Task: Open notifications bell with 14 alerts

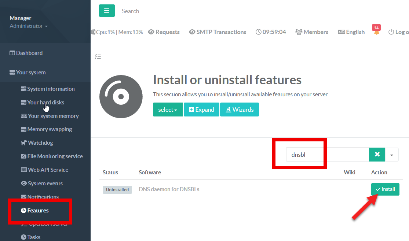Action: pos(376,32)
